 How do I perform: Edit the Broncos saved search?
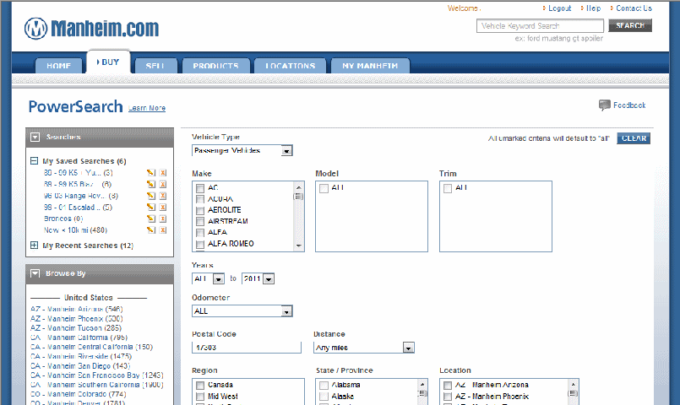coord(151,219)
